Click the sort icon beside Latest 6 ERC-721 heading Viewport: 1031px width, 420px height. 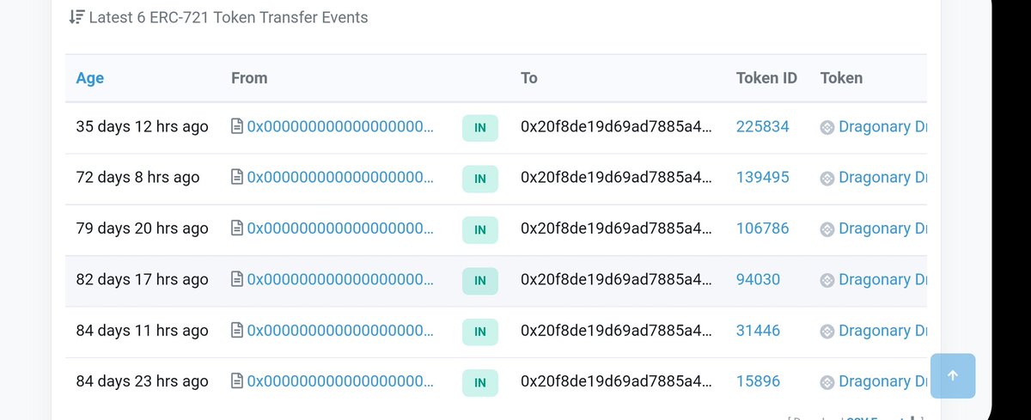pyautogui.click(x=76, y=17)
